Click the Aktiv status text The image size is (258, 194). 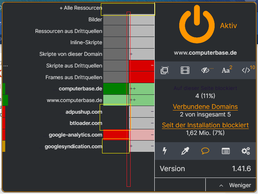coord(228,26)
